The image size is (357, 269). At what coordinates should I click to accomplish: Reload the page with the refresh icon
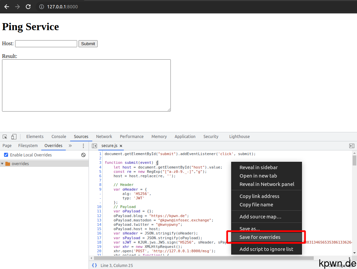click(x=28, y=6)
